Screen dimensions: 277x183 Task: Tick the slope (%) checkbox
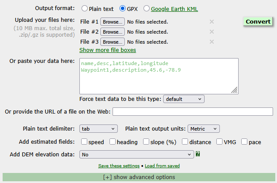(147, 142)
